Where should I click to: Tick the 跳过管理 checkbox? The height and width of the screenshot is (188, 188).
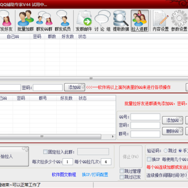coord(122,171)
